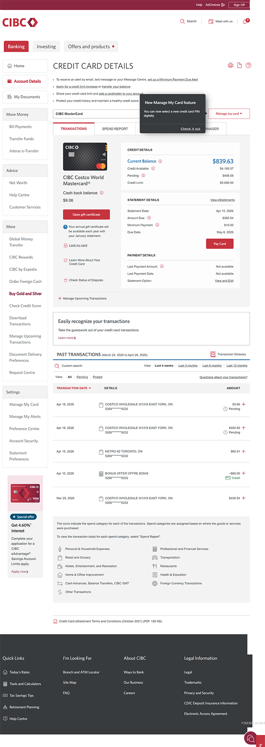
Task: Open My Documents in sidebar
Action: click(25, 97)
